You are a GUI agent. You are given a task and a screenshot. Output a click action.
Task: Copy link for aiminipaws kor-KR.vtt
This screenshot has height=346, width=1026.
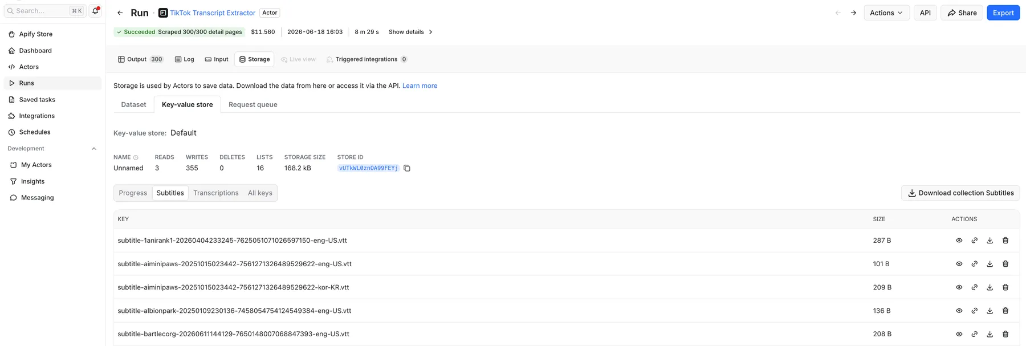975,287
